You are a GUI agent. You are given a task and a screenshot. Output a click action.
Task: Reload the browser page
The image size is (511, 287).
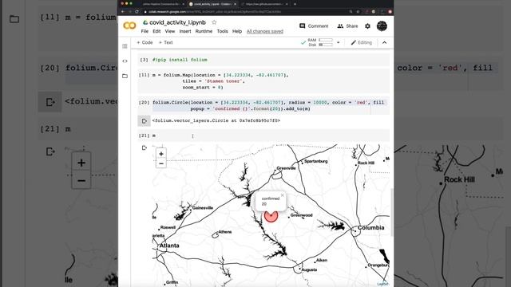click(x=137, y=12)
